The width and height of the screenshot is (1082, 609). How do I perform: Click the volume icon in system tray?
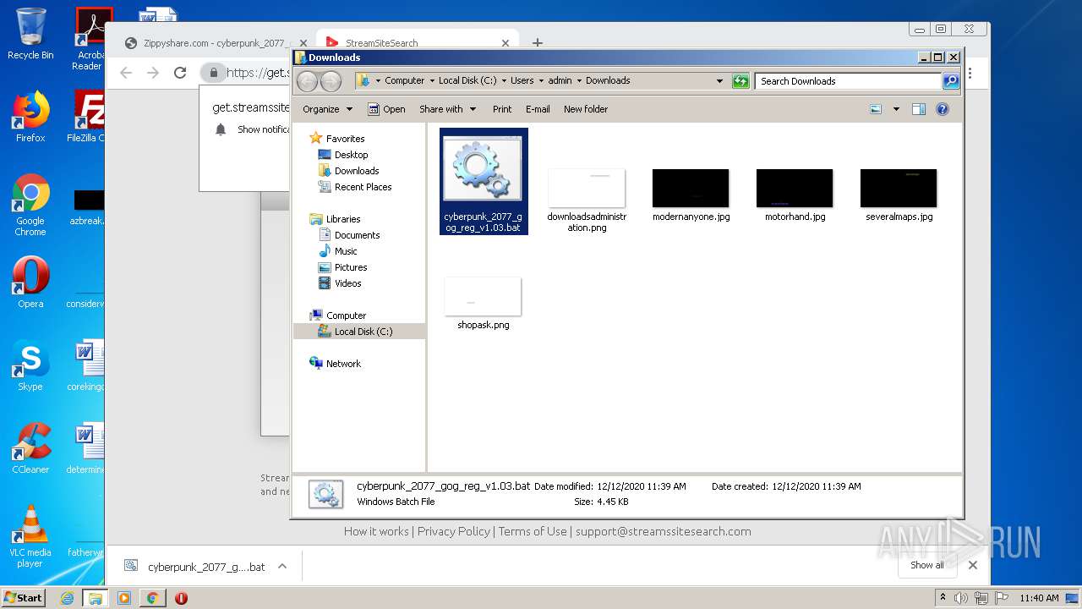[961, 598]
